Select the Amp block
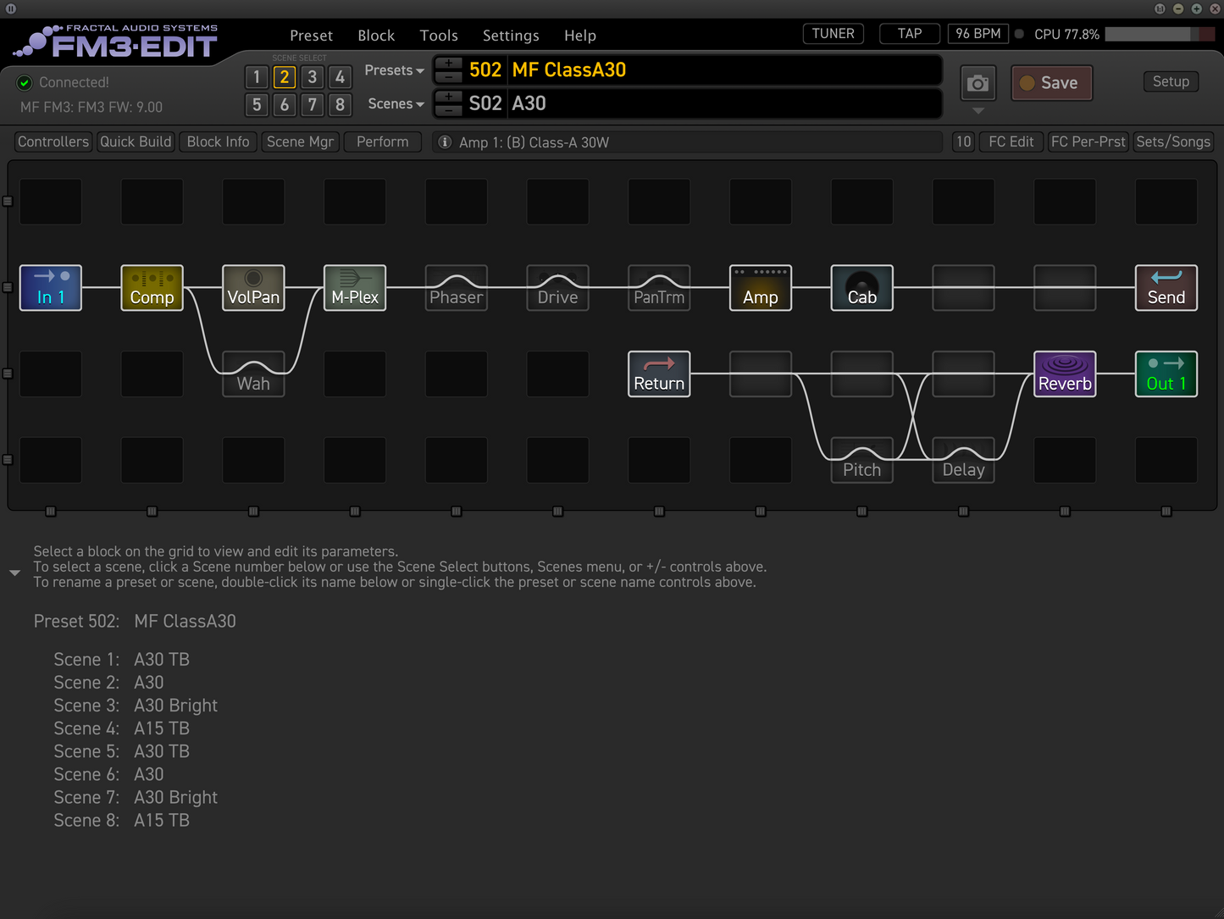1224x919 pixels. coord(760,288)
